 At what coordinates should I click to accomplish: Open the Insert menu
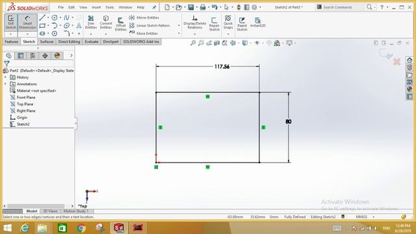[x=96, y=7]
